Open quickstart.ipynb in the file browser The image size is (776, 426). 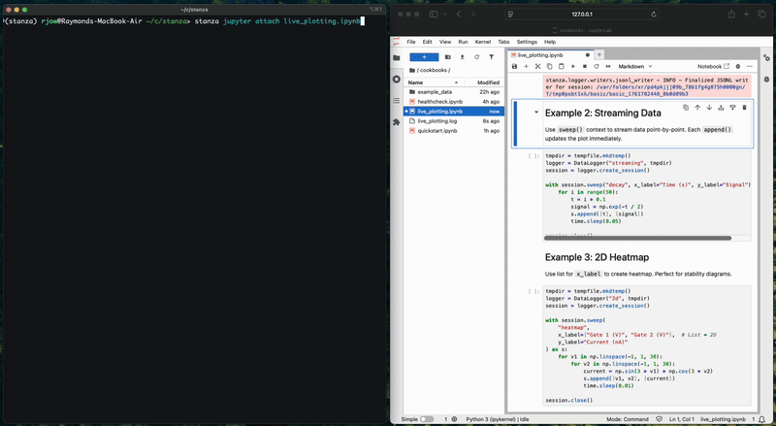[x=436, y=130]
